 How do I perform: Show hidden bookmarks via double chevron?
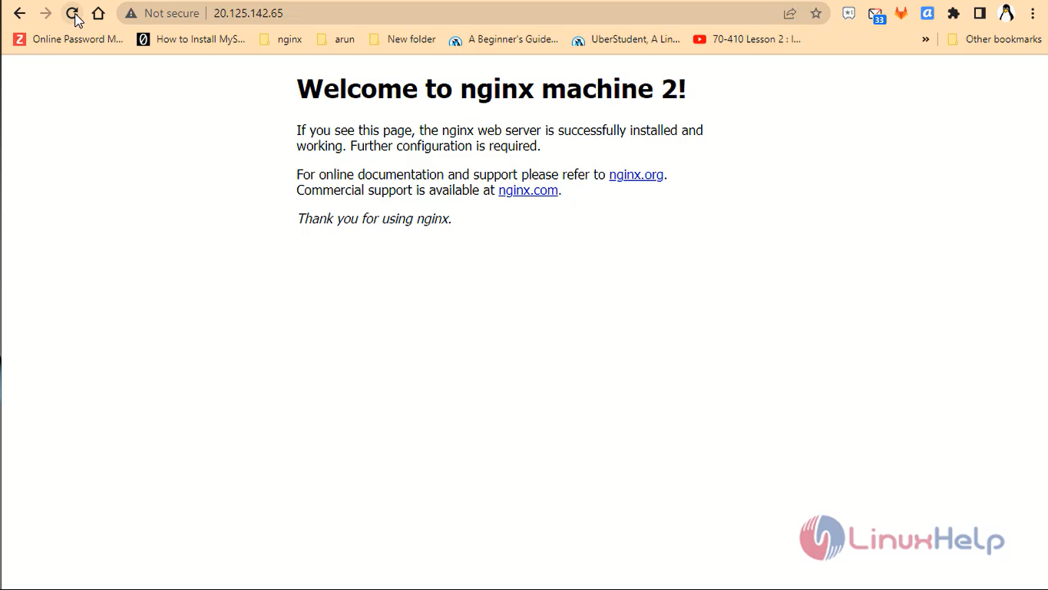[x=925, y=39]
